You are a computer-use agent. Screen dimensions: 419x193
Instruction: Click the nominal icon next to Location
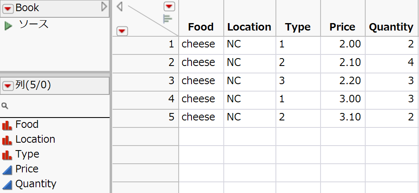pyautogui.click(x=7, y=140)
